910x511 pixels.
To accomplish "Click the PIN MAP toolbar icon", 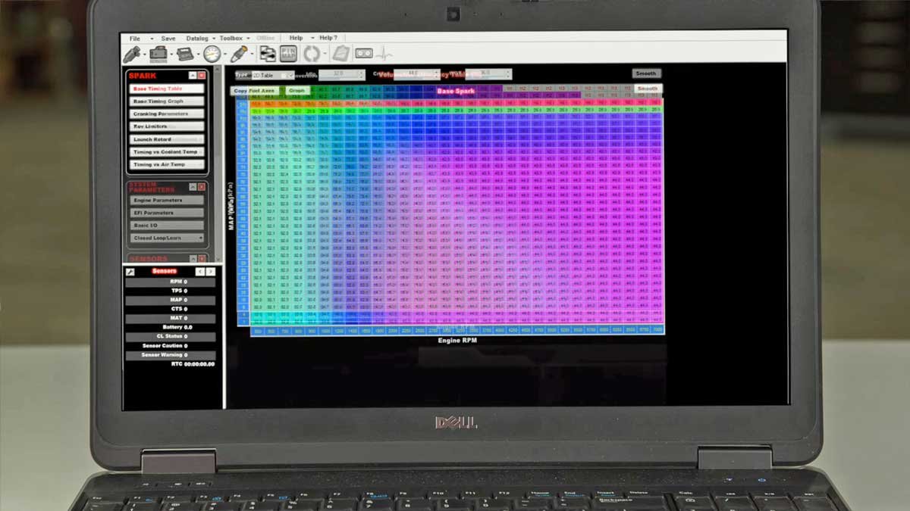I will point(288,54).
